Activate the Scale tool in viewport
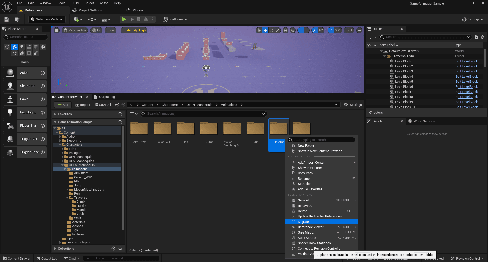 (278, 30)
